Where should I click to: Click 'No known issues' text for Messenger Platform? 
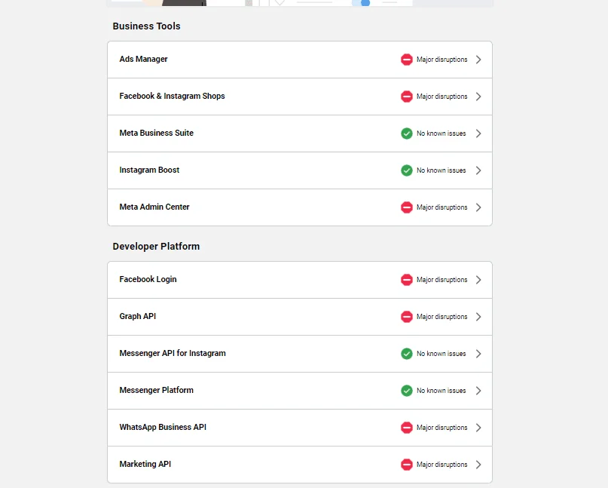click(x=441, y=391)
